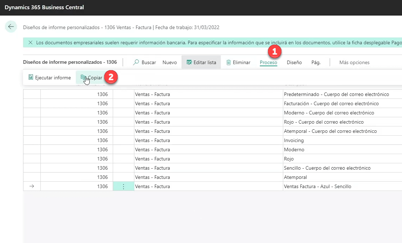Select the Invoicing description row

294,140
